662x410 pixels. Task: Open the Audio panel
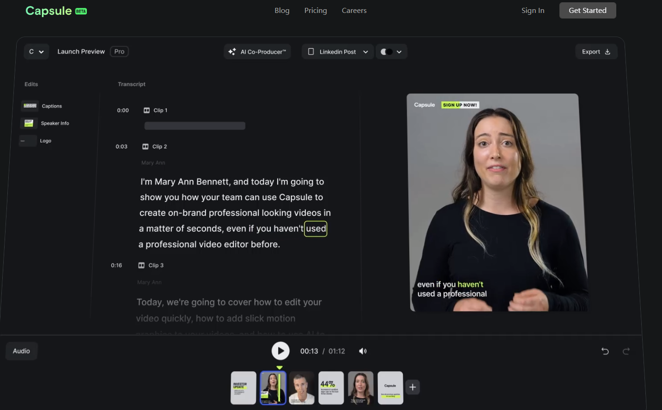pyautogui.click(x=21, y=351)
